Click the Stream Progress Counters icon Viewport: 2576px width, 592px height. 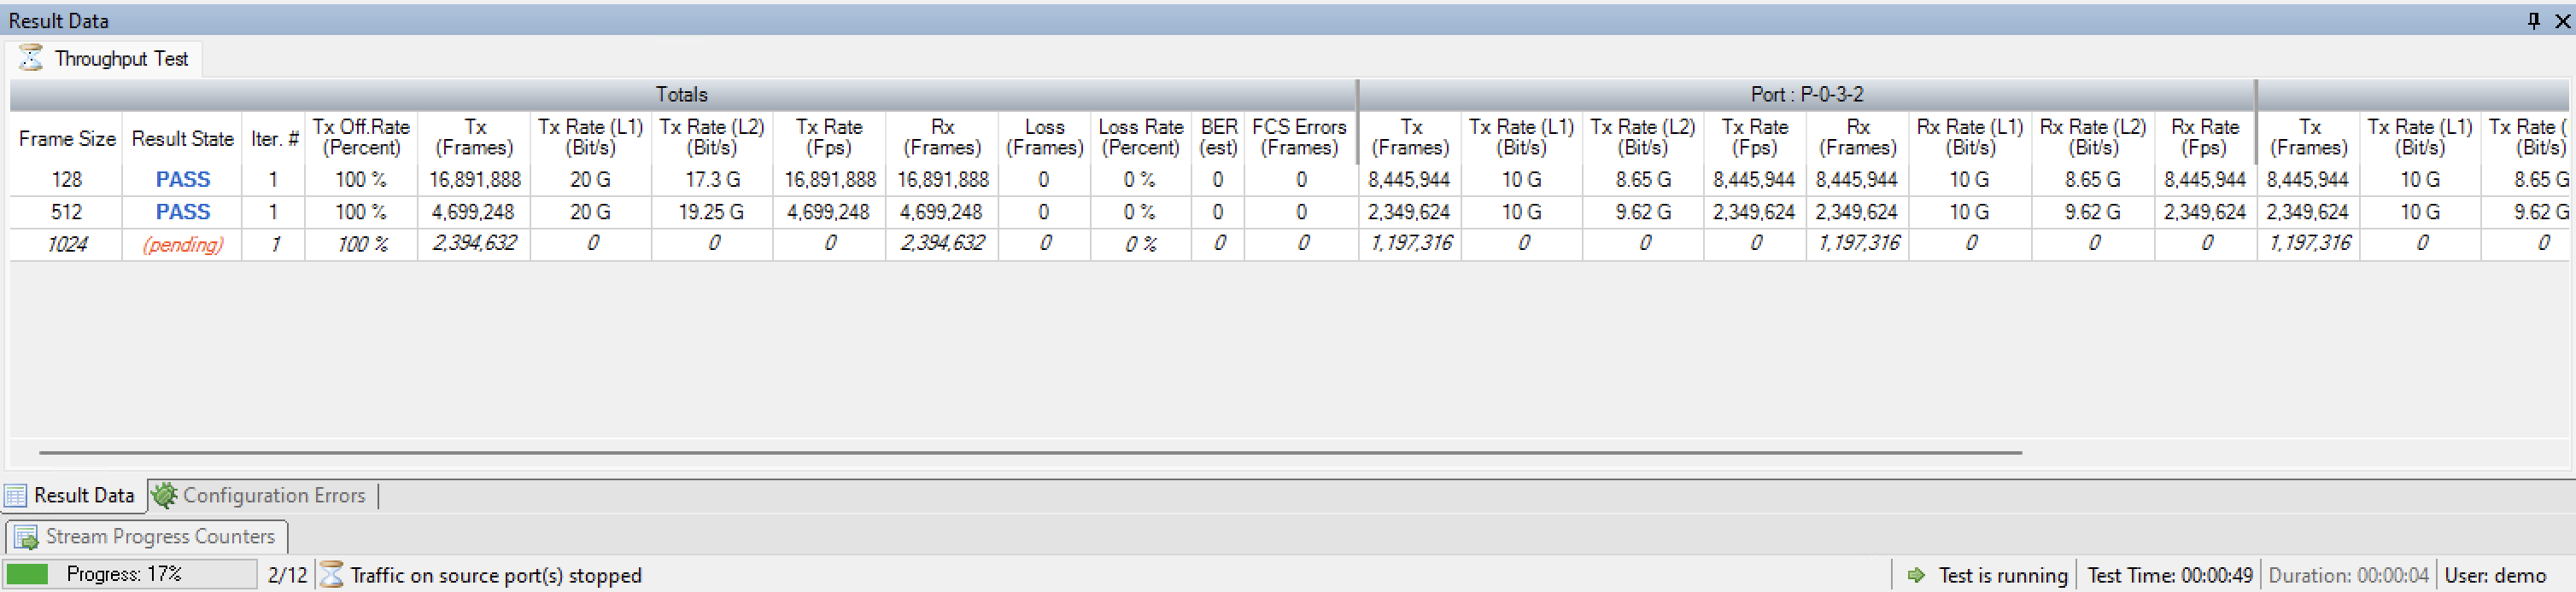26,537
